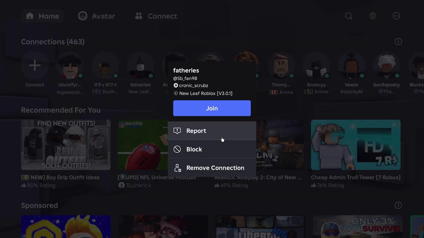Click the fatherles name in popup

(x=186, y=70)
